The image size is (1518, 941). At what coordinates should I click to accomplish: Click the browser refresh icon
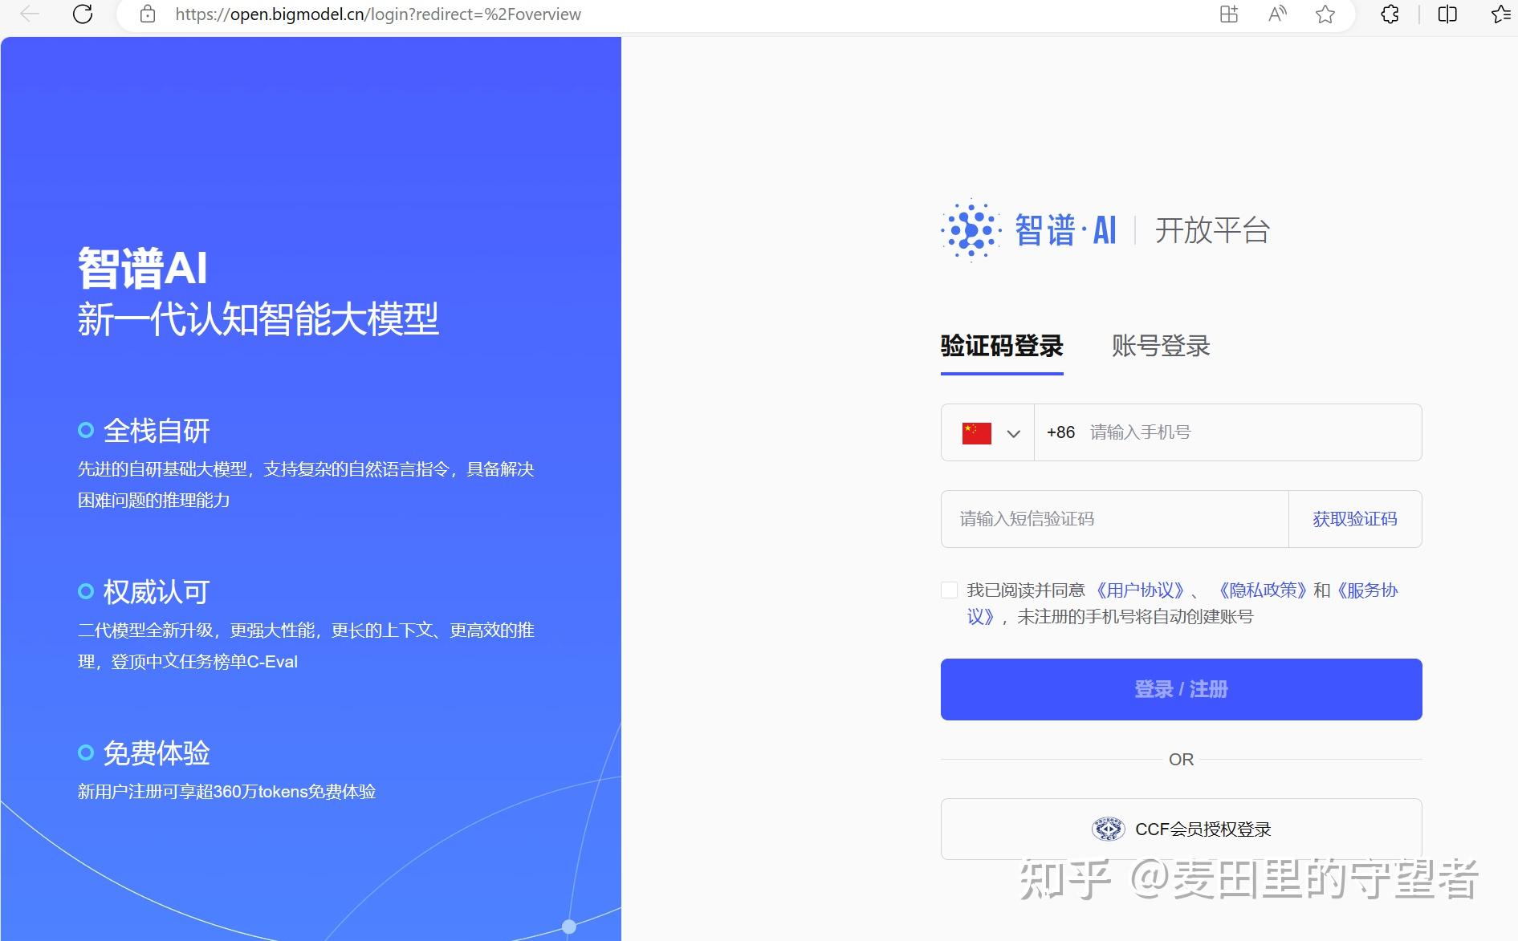tap(83, 14)
